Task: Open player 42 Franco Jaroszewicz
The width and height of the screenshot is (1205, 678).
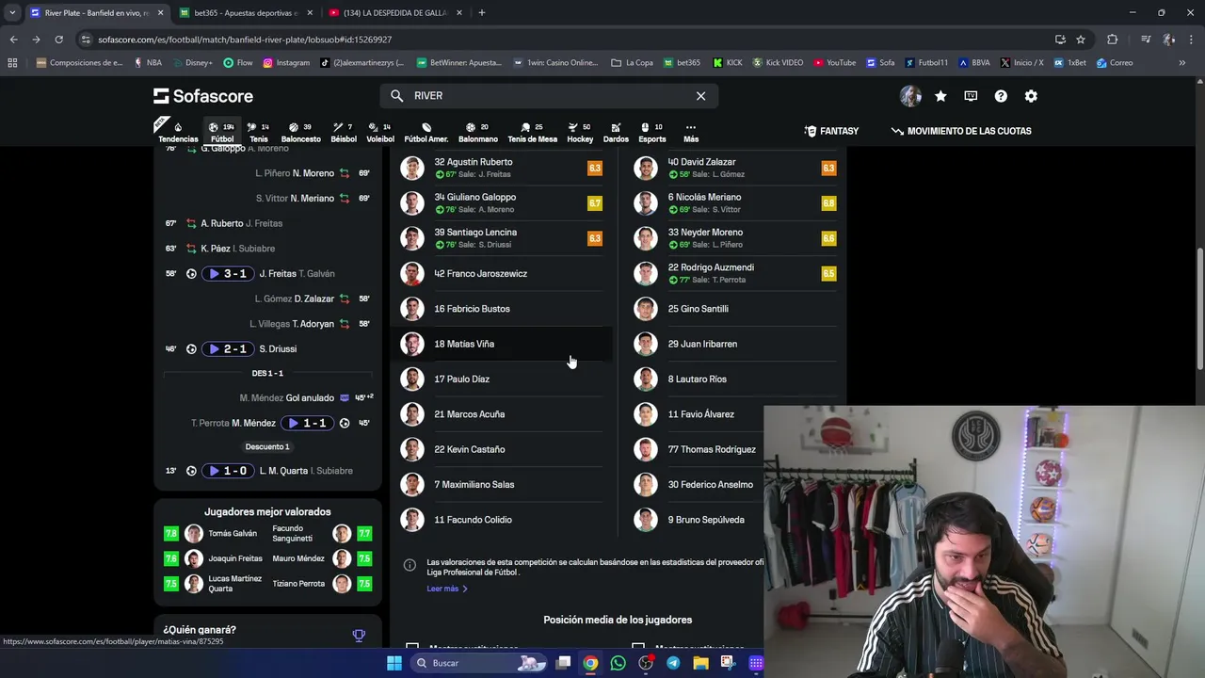Action: [x=502, y=274]
